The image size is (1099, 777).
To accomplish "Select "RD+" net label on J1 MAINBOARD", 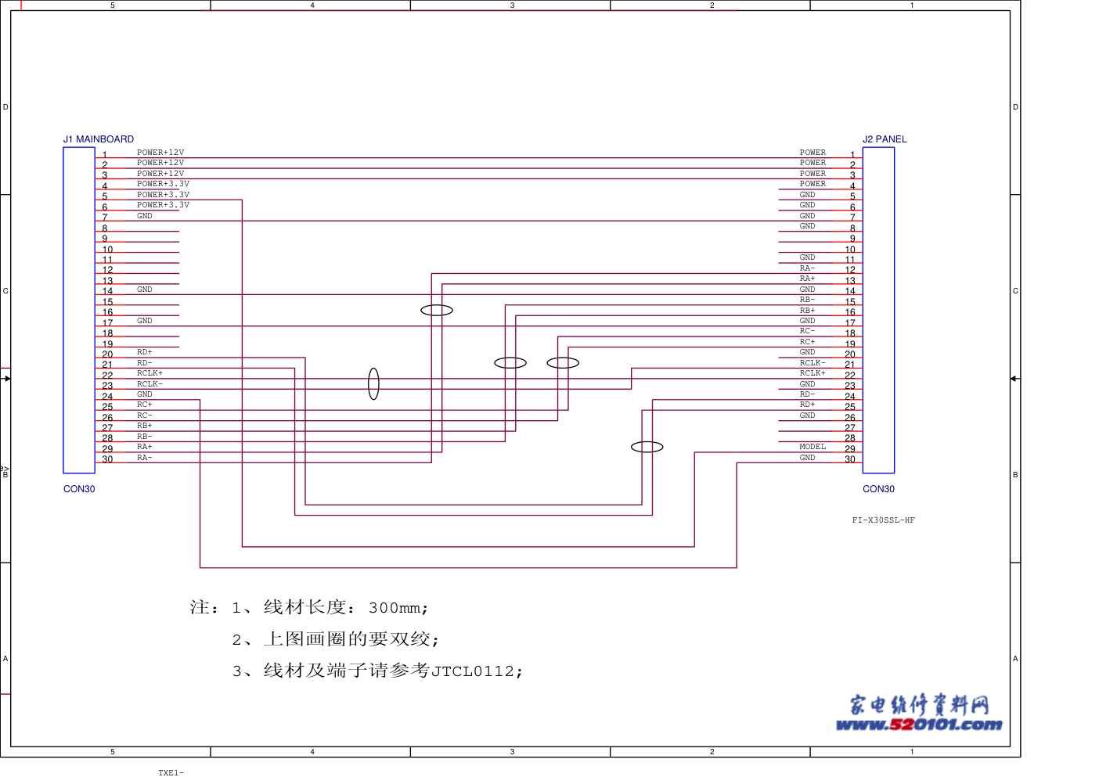I will point(145,352).
